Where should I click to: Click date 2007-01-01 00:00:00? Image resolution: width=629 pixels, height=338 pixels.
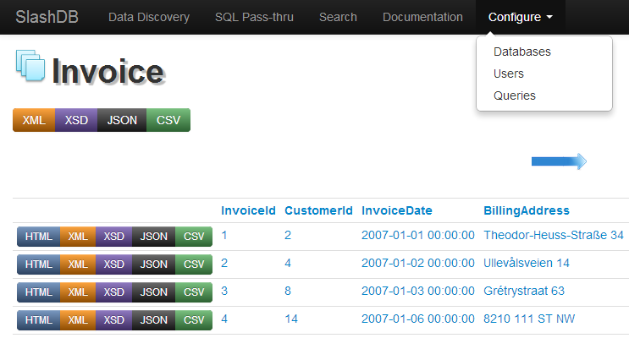418,235
